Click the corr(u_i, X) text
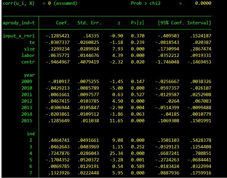This screenshot has height=178, width=227. (19, 3)
